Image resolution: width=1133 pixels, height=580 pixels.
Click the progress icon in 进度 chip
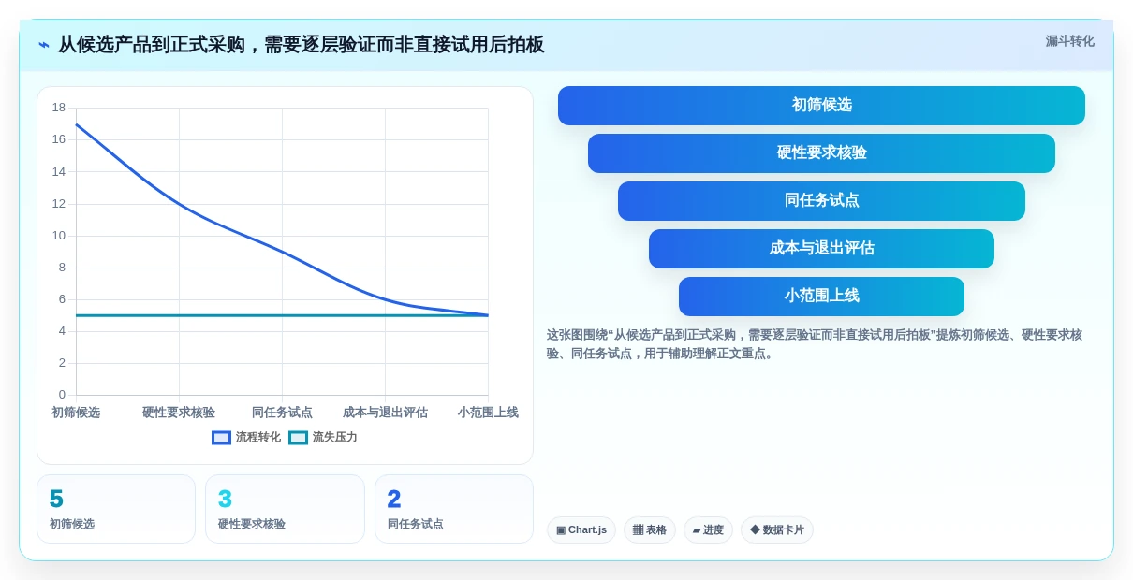tap(697, 530)
